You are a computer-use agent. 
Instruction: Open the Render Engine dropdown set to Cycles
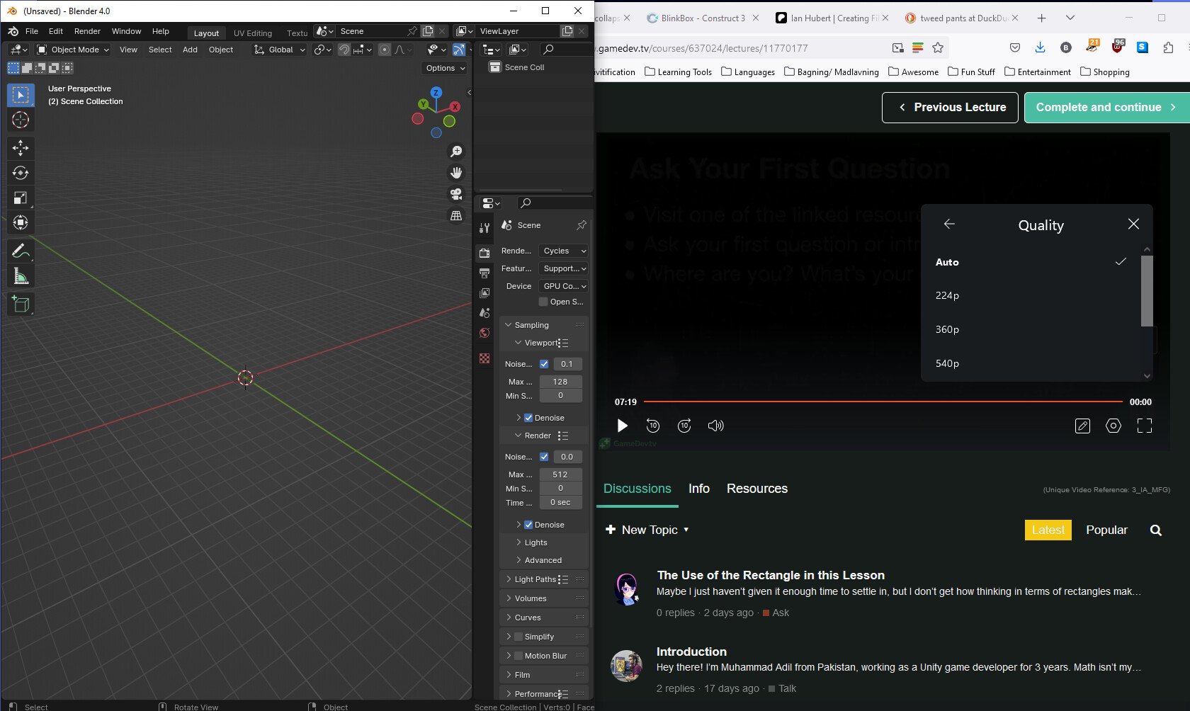tap(562, 251)
